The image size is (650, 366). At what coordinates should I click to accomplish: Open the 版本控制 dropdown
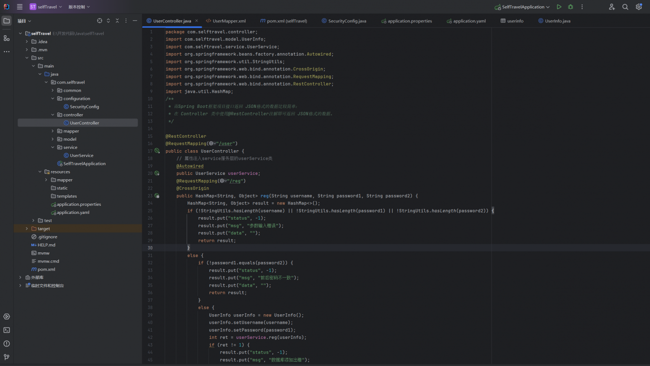[79, 7]
